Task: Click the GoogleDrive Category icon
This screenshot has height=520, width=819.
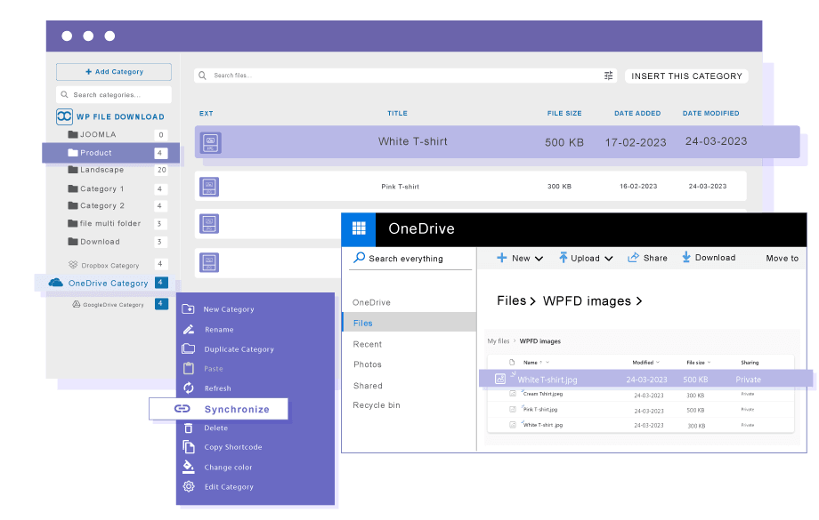Action: (77, 304)
